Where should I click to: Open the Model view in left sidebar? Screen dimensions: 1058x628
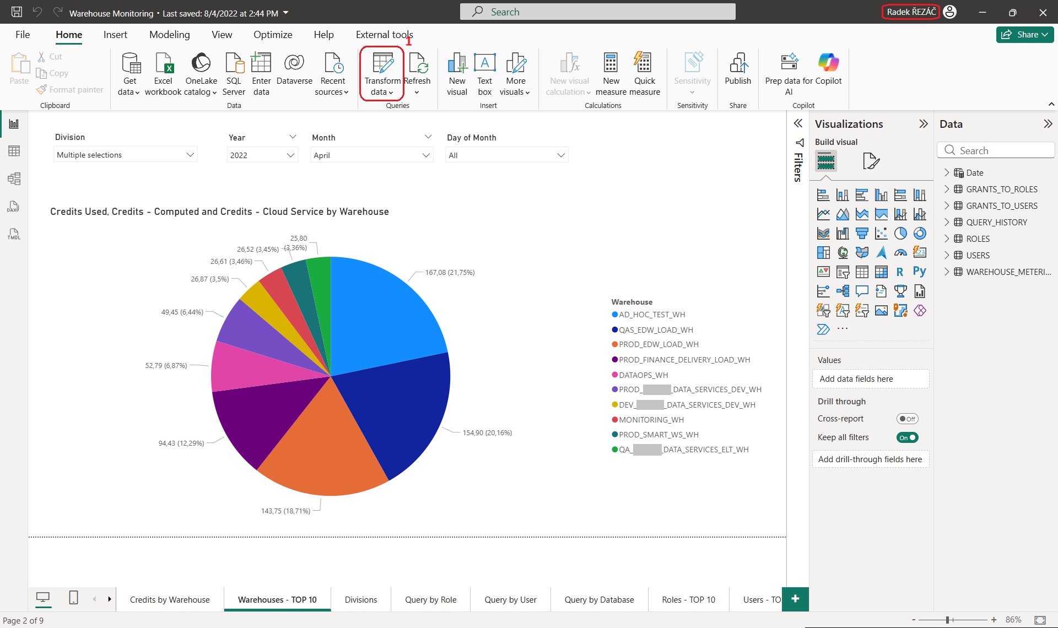[x=14, y=178]
